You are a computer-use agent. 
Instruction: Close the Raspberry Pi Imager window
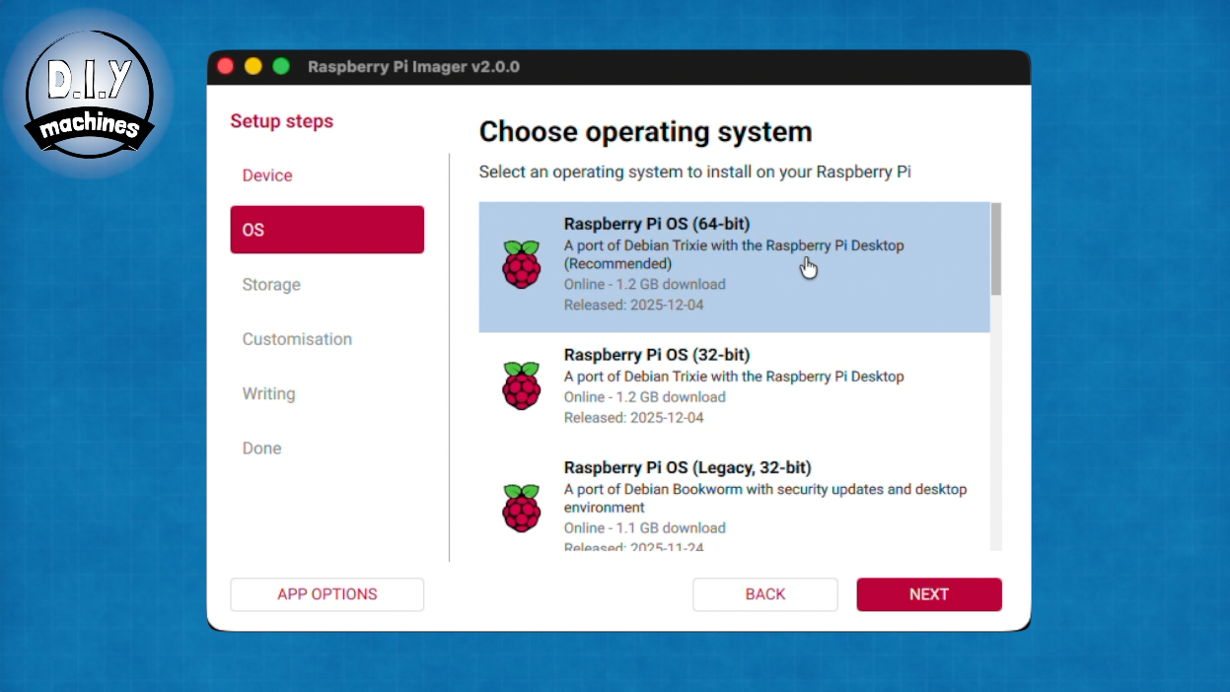coord(225,66)
